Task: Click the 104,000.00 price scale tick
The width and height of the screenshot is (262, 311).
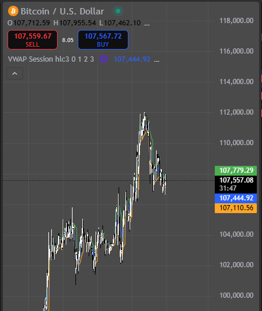Action: (237, 234)
